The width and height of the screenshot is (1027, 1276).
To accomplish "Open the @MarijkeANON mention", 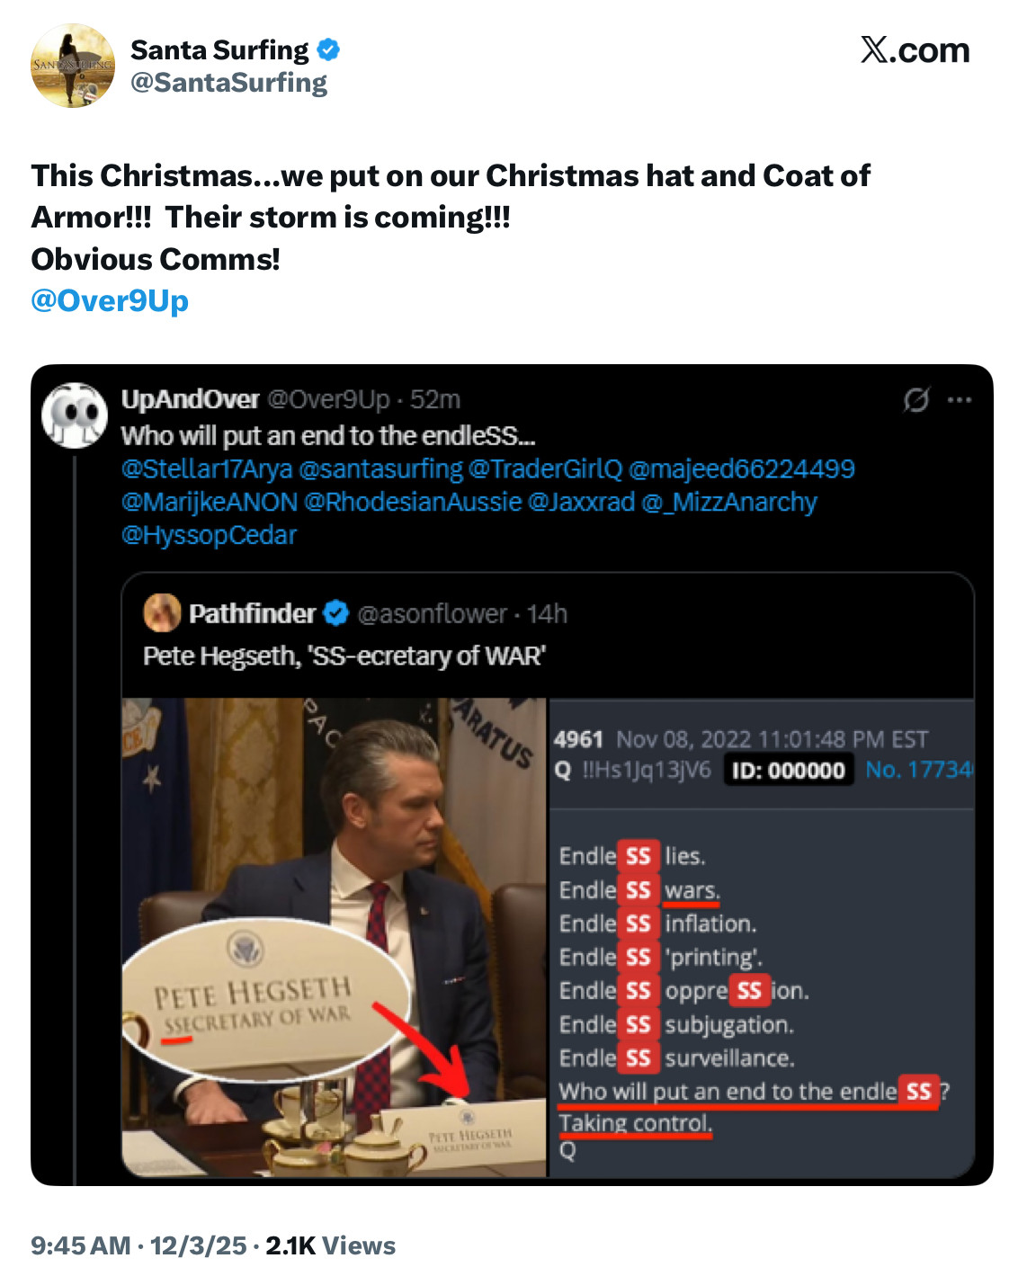I will click(210, 502).
